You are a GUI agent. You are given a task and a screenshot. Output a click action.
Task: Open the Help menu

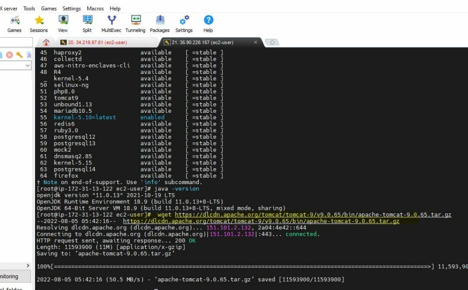tap(115, 9)
